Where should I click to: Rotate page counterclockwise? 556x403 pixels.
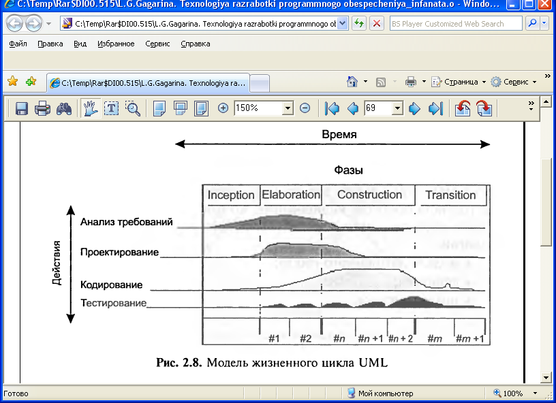[x=463, y=108]
